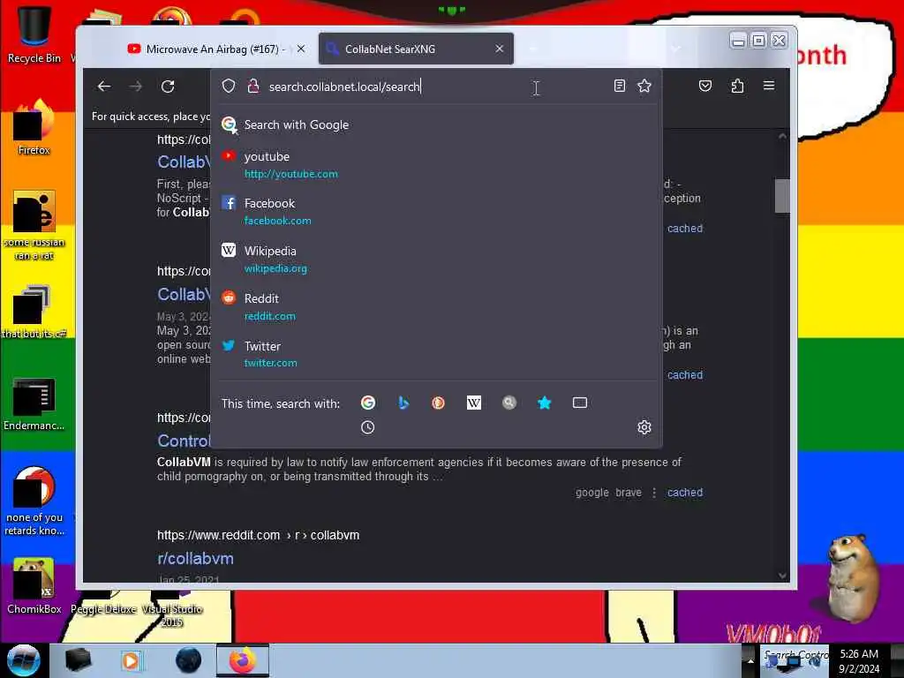Open the taskbar clock showing 5:26 AM
The height and width of the screenshot is (678, 904).
pos(859,661)
